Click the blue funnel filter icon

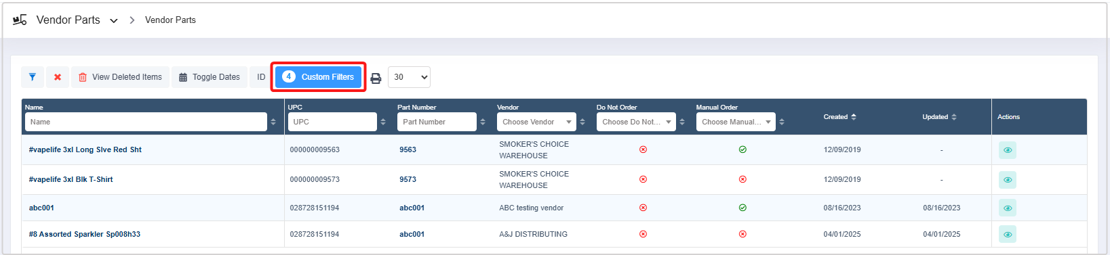(33, 77)
